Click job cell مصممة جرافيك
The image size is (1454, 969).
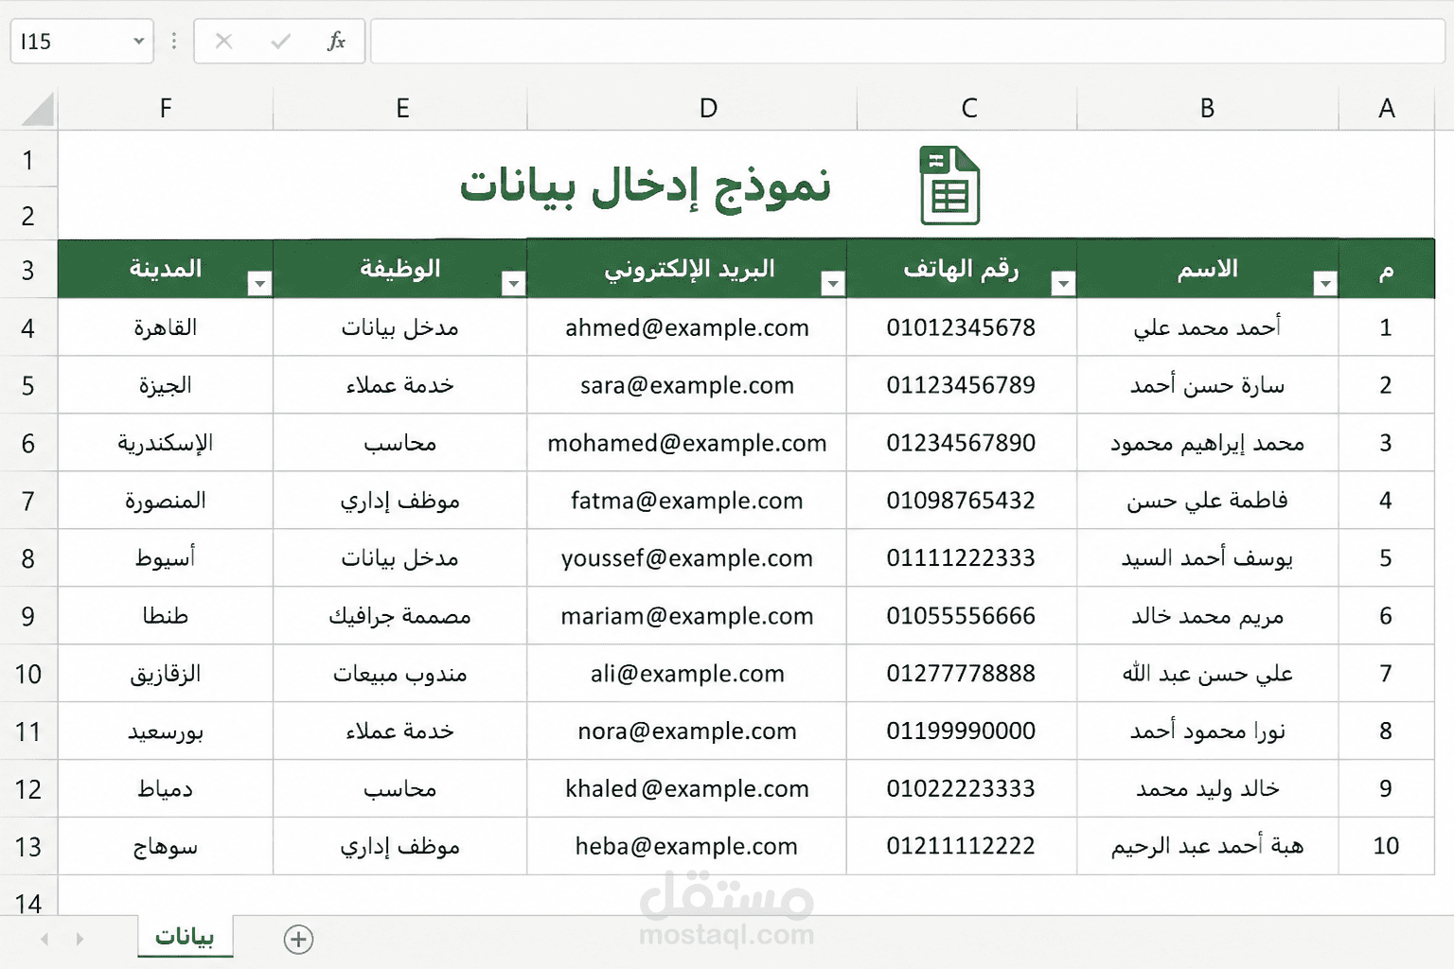pyautogui.click(x=400, y=616)
